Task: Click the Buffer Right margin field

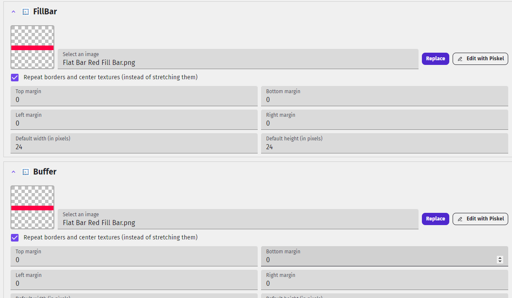Action: click(384, 280)
